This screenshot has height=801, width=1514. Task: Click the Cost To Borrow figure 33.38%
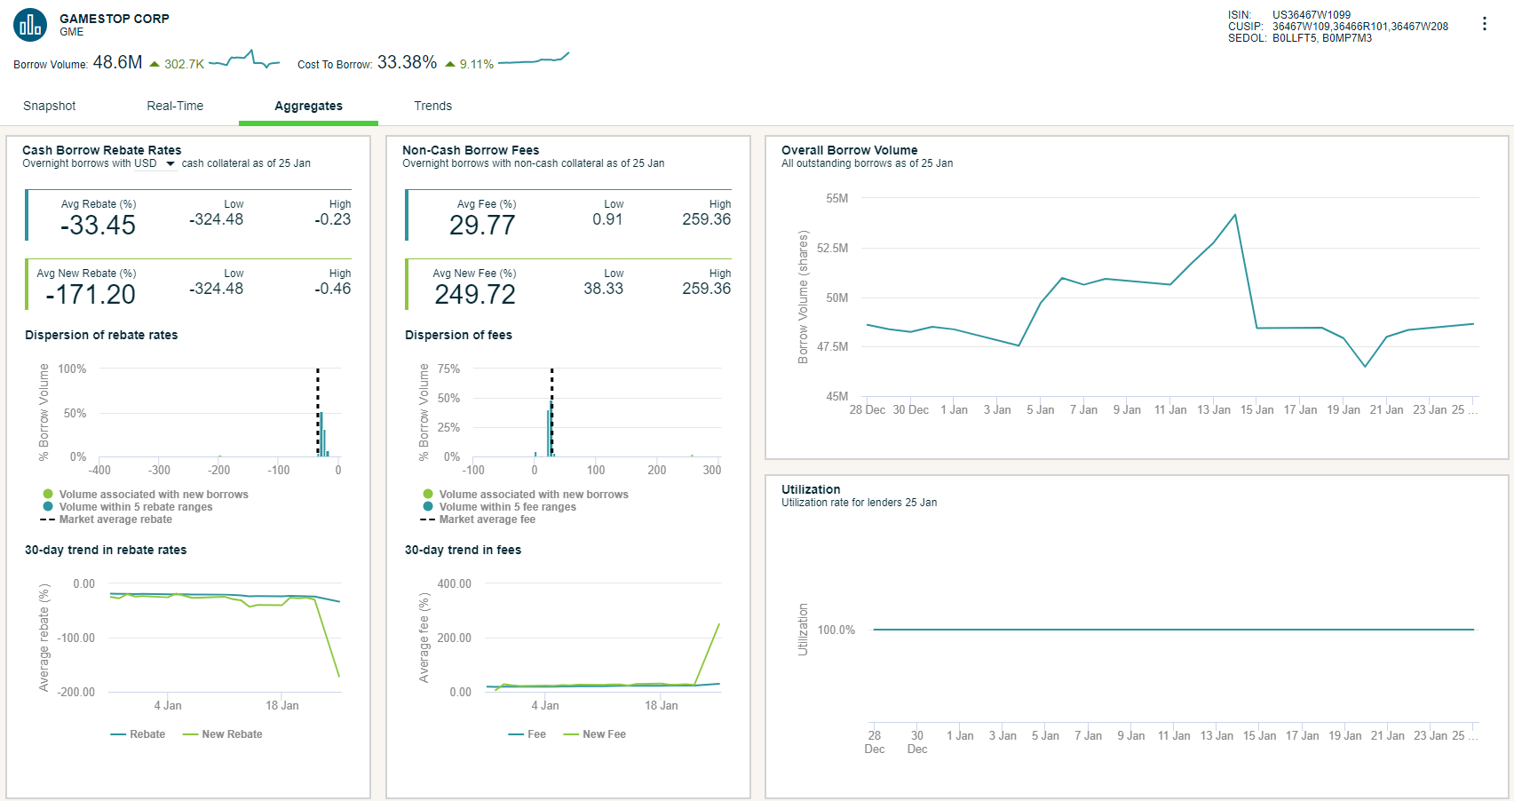point(407,62)
